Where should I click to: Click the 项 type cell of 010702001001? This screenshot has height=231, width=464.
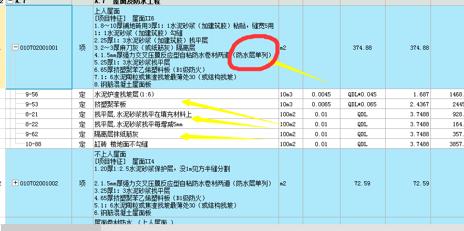point(83,48)
